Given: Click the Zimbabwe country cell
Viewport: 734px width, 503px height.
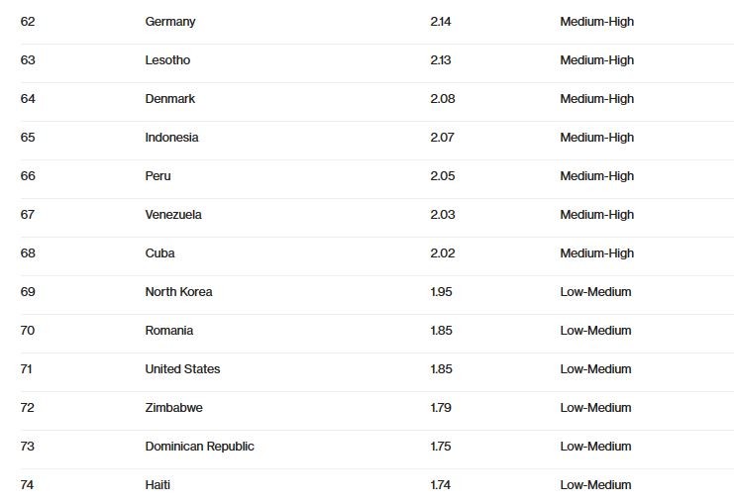Looking at the screenshot, I should (173, 408).
